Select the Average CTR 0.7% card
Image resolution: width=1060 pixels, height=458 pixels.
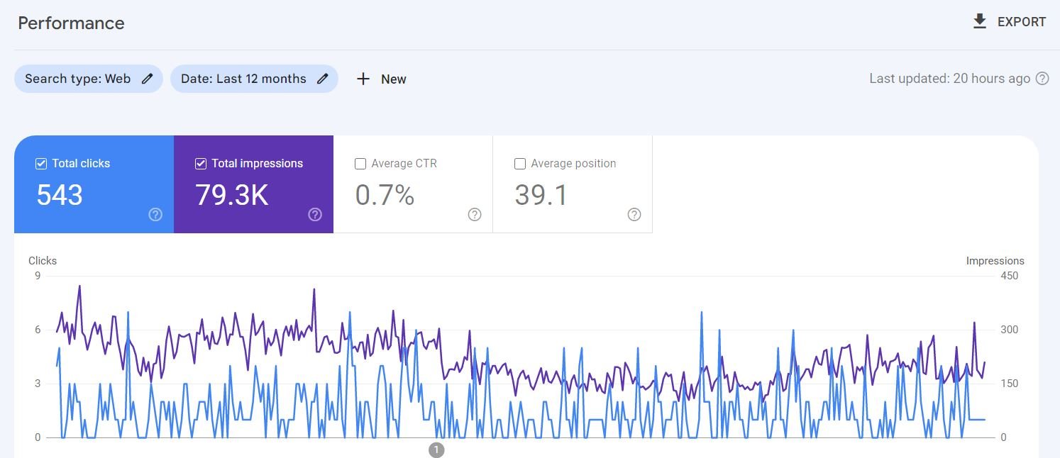(413, 184)
